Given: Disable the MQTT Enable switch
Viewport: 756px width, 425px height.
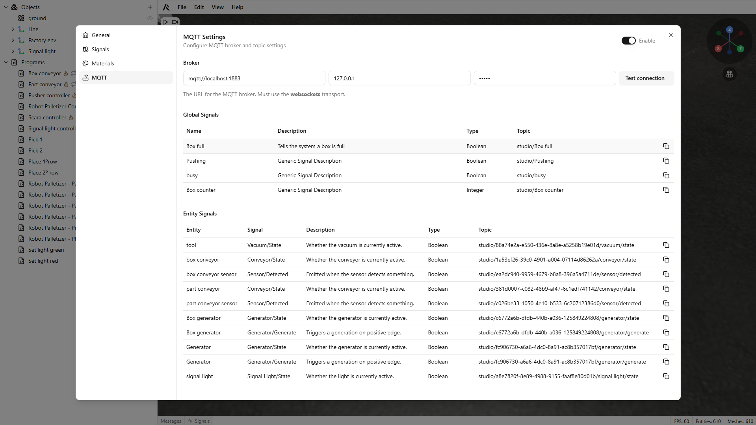Looking at the screenshot, I should click(628, 41).
